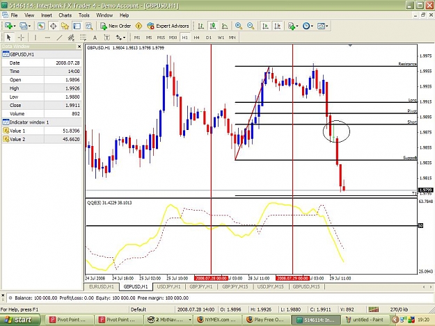Zoom out on the chart
The height and width of the screenshot is (326, 435).
[251, 26]
